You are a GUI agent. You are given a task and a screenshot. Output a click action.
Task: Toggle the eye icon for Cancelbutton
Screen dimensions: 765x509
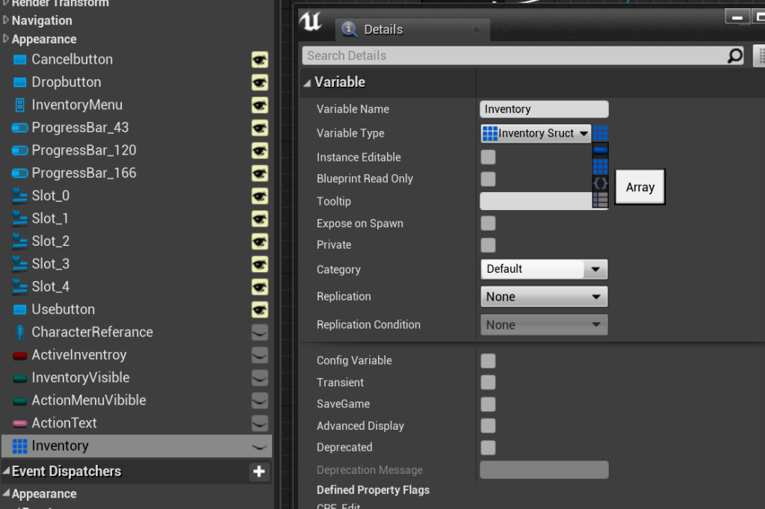tap(259, 60)
